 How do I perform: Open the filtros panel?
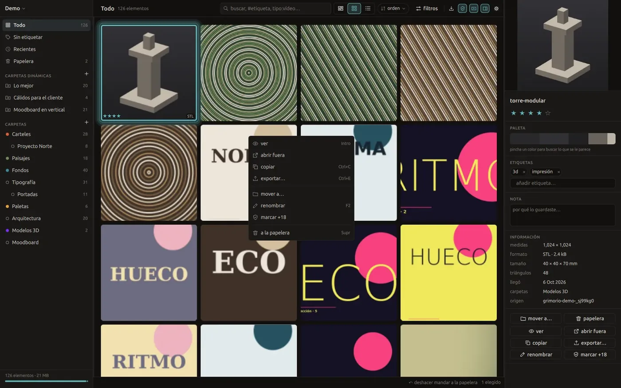[427, 8]
